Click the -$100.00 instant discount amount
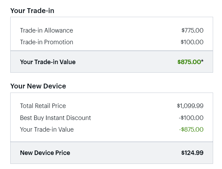Viewport: 222px width, 169px height. point(191,118)
